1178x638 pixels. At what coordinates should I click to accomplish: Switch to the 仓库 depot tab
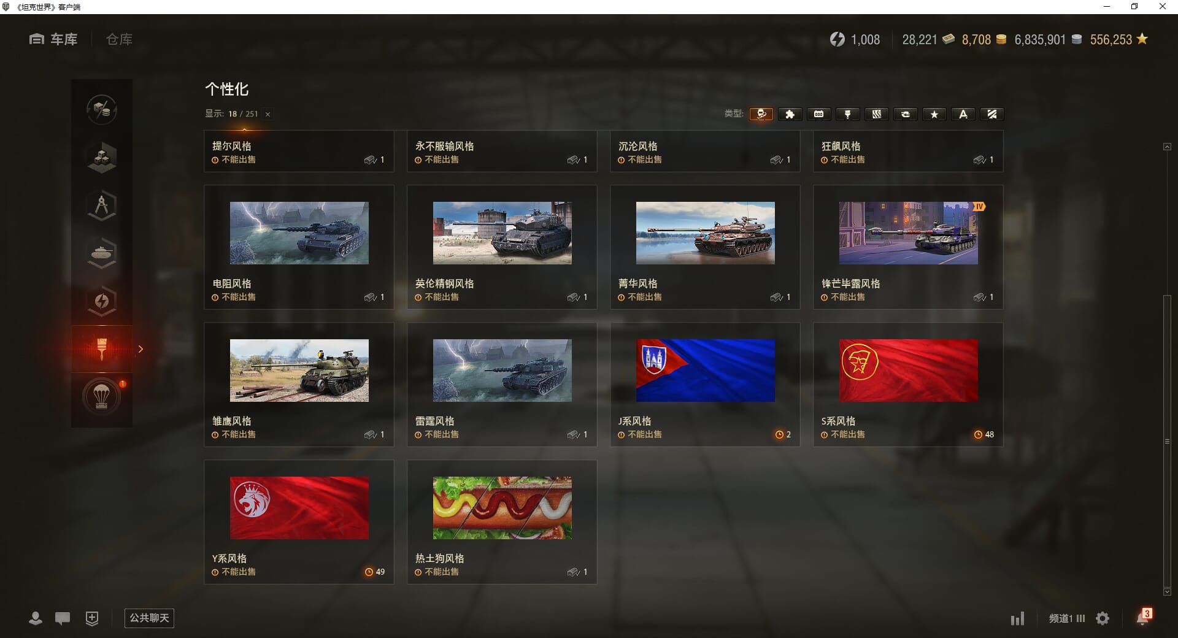tap(119, 39)
